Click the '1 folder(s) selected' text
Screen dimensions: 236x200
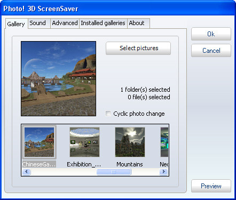(145, 90)
